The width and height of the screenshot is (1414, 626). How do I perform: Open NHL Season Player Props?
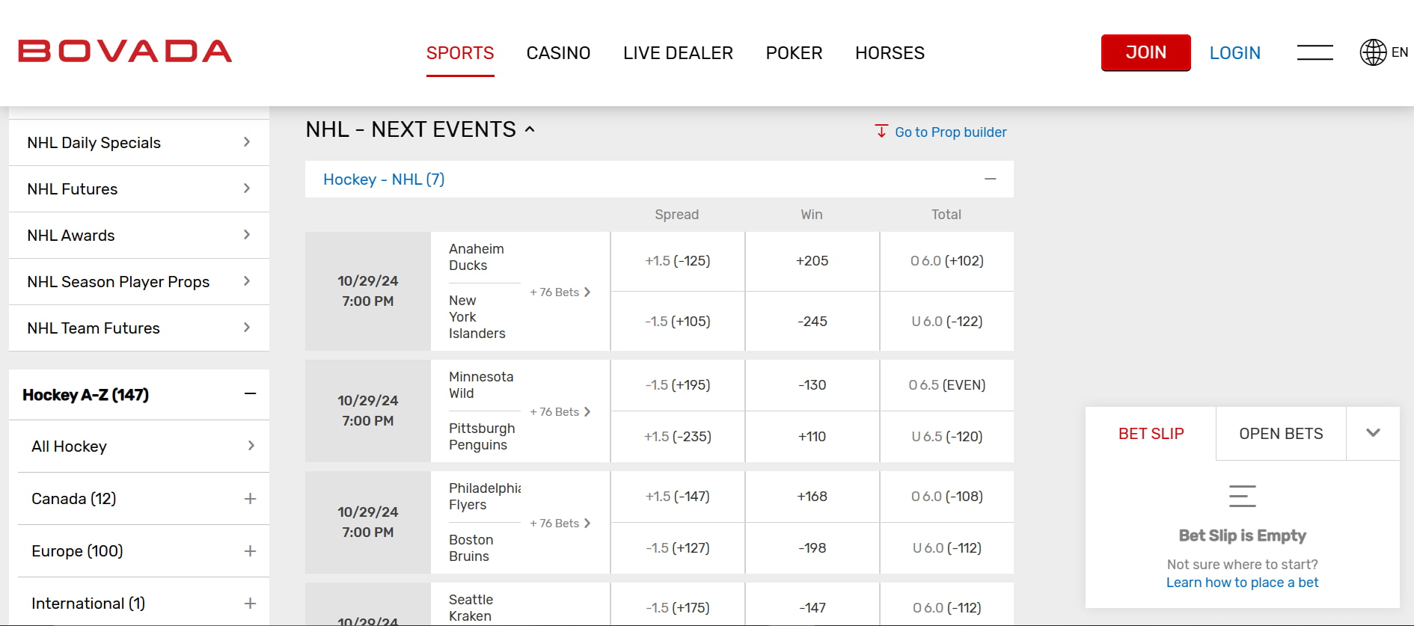point(139,281)
